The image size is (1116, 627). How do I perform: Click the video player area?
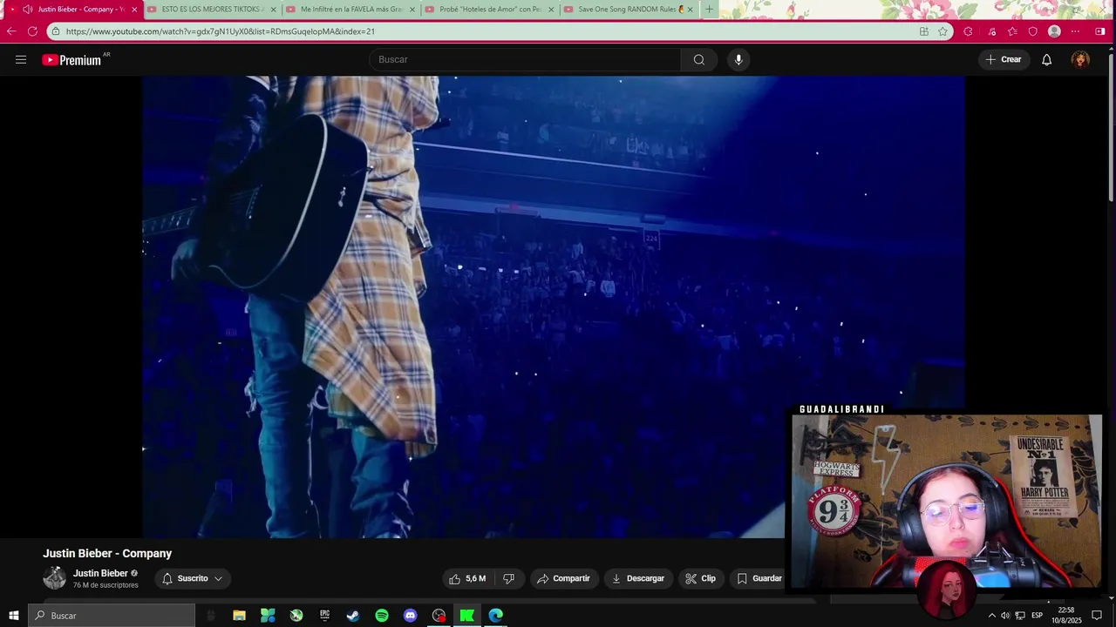(554, 307)
